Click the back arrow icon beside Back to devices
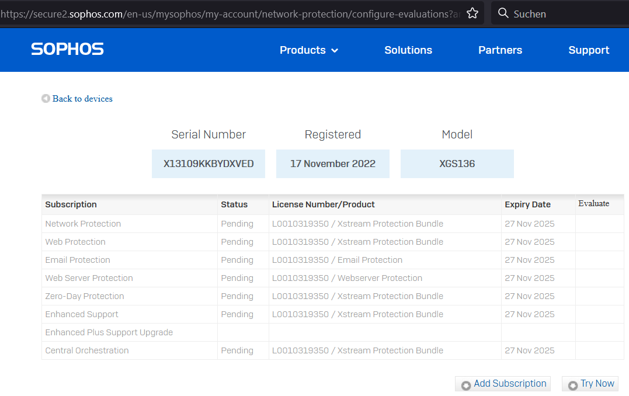 (x=46, y=98)
